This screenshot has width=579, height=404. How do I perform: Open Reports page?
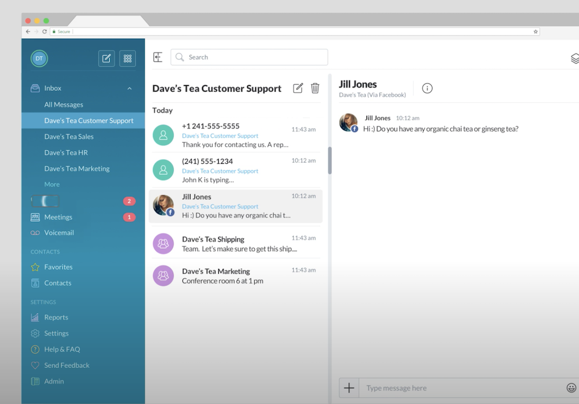coord(56,317)
